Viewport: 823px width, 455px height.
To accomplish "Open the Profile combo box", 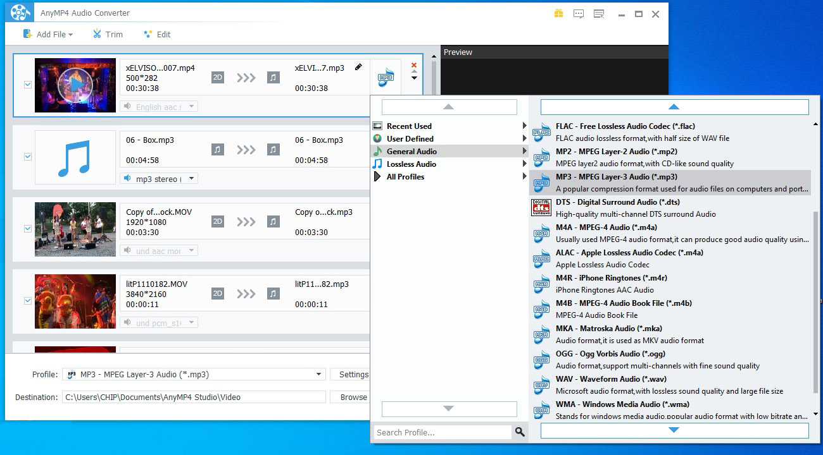I will tap(194, 374).
